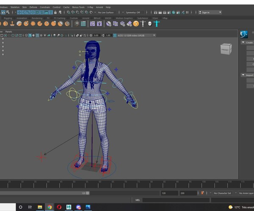Click the cyan T-pose figure shelf icon
Viewport: 254px width, 211px height.
coord(157,24)
